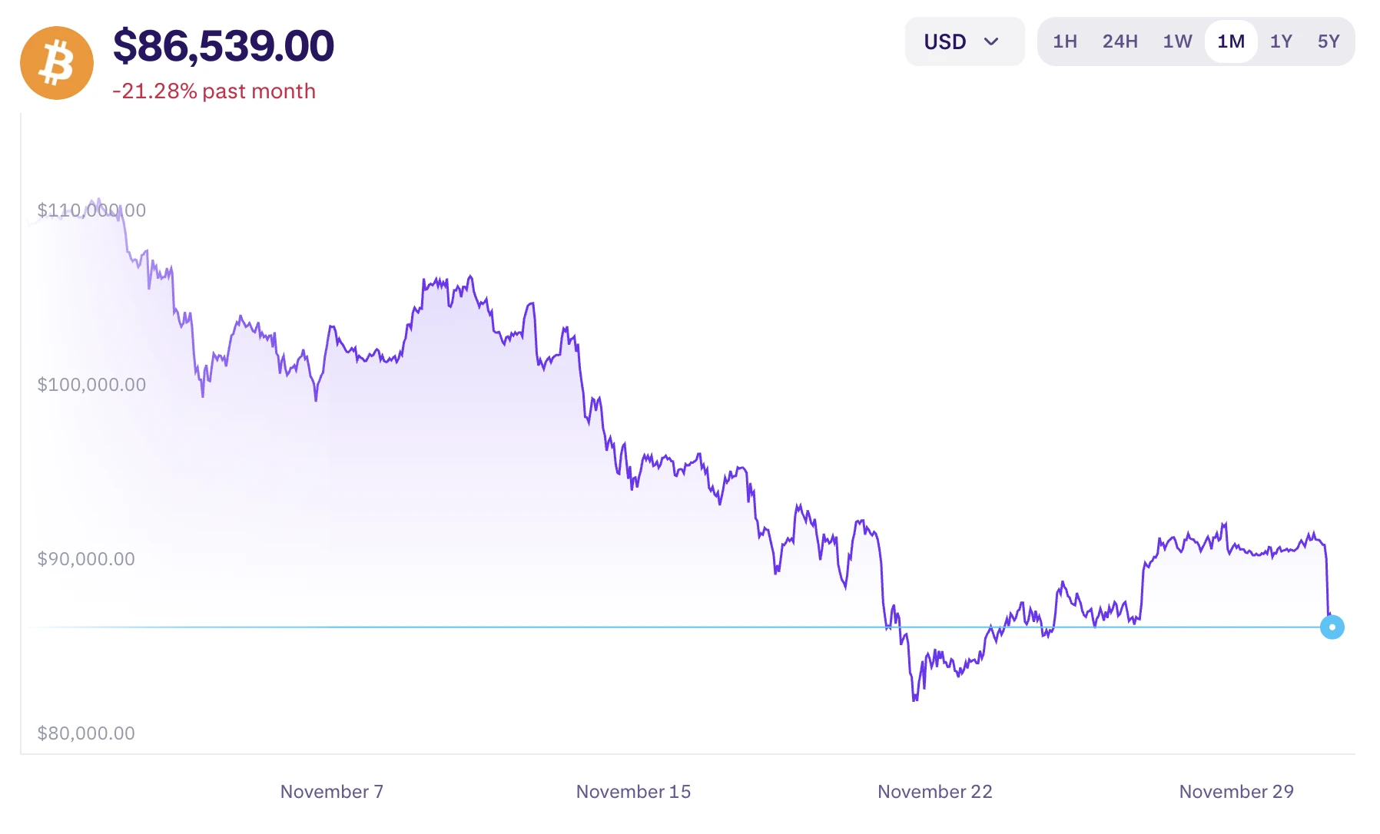Screen dimensions: 1380x834
Task: Keep the 1M timeframe selected
Action: pyautogui.click(x=1230, y=42)
